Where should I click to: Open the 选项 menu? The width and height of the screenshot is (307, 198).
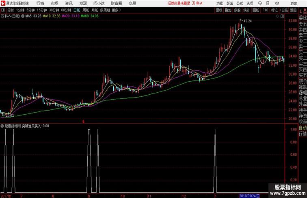point(250,3)
